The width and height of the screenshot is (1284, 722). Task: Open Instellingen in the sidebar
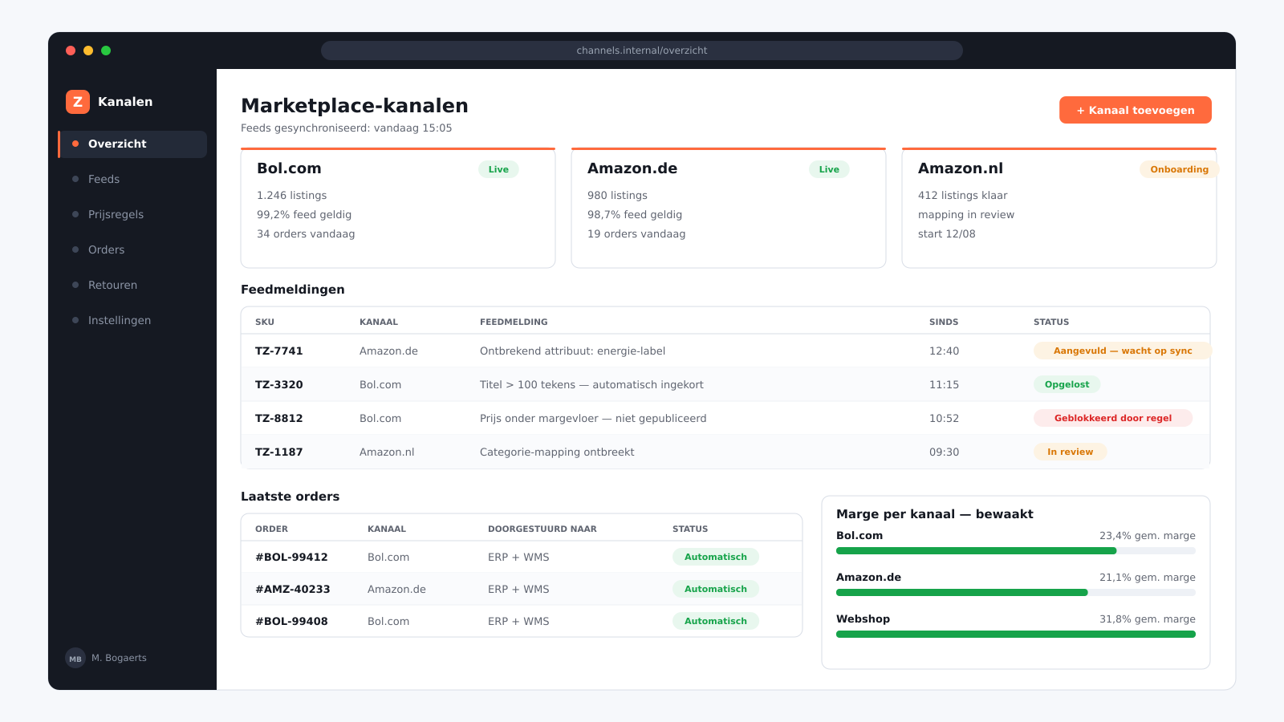point(132,321)
